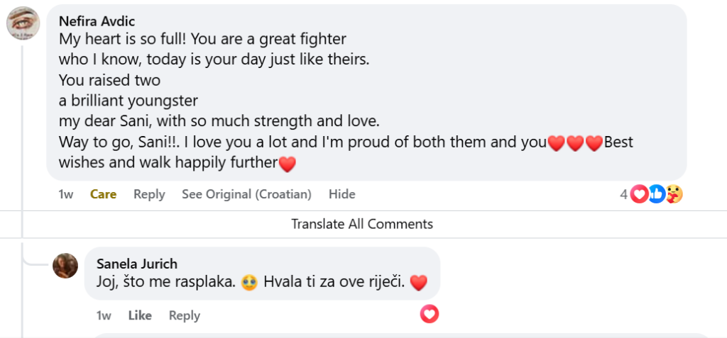Reply to Nefira Avdic's comment

tap(149, 194)
